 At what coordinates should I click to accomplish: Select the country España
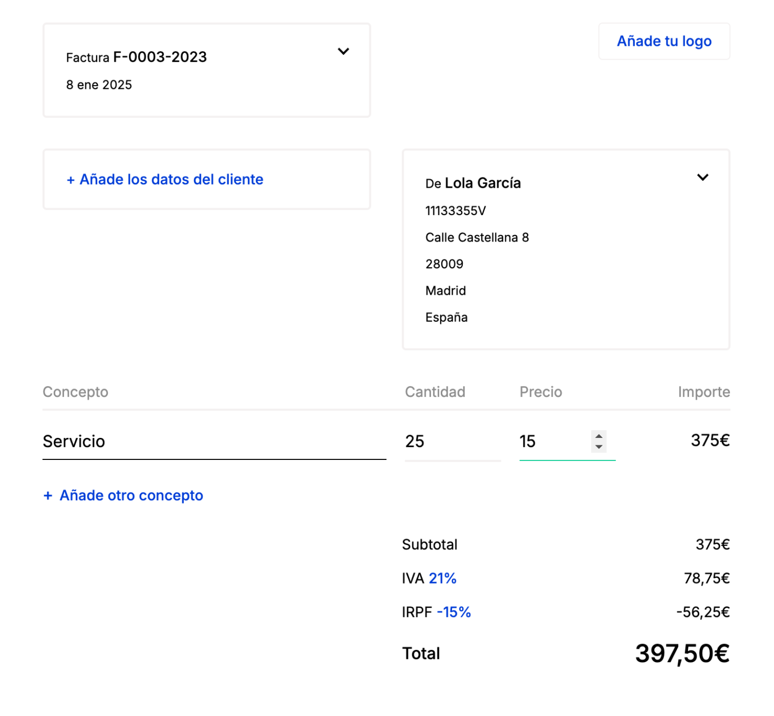pos(446,317)
